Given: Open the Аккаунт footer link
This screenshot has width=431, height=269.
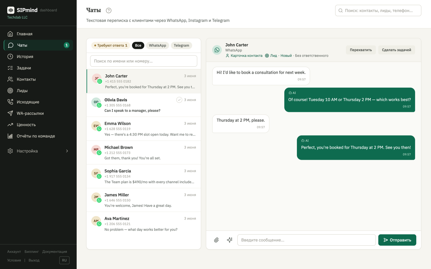Looking at the screenshot, I should pos(14,252).
